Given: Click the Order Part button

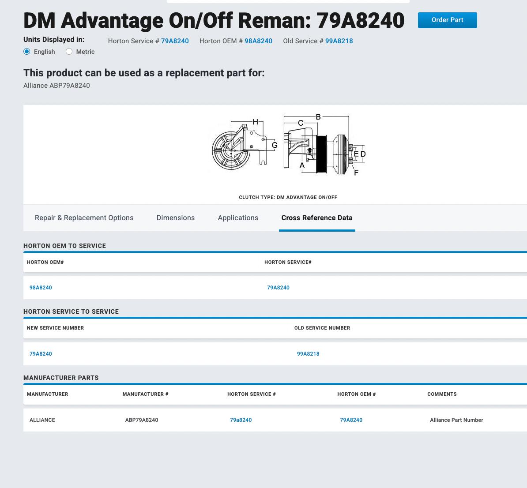Looking at the screenshot, I should pos(447,20).
